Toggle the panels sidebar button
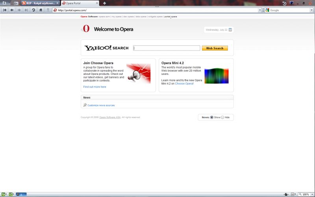Viewport: 315px width, 197px height. coord(16,3)
